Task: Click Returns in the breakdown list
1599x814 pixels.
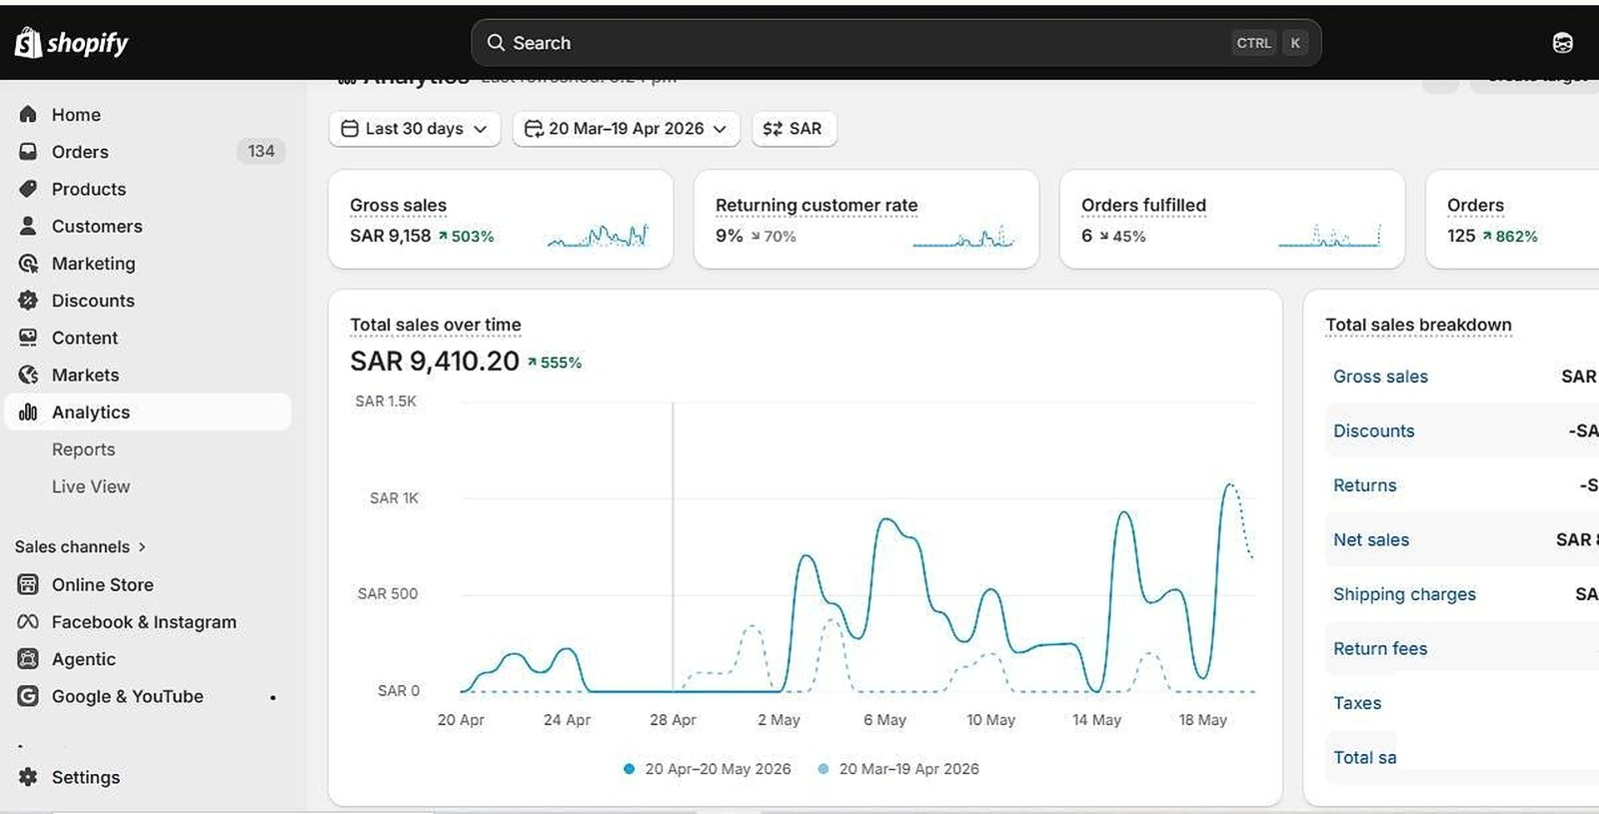Action: coord(1365,485)
